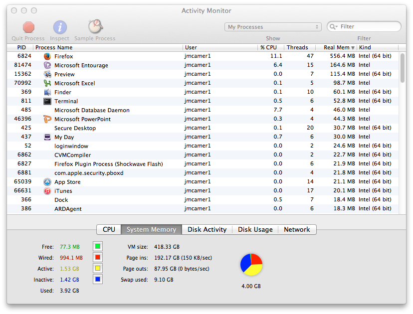Sort by the User column header
Screen dimensions: 413x314
[220, 47]
